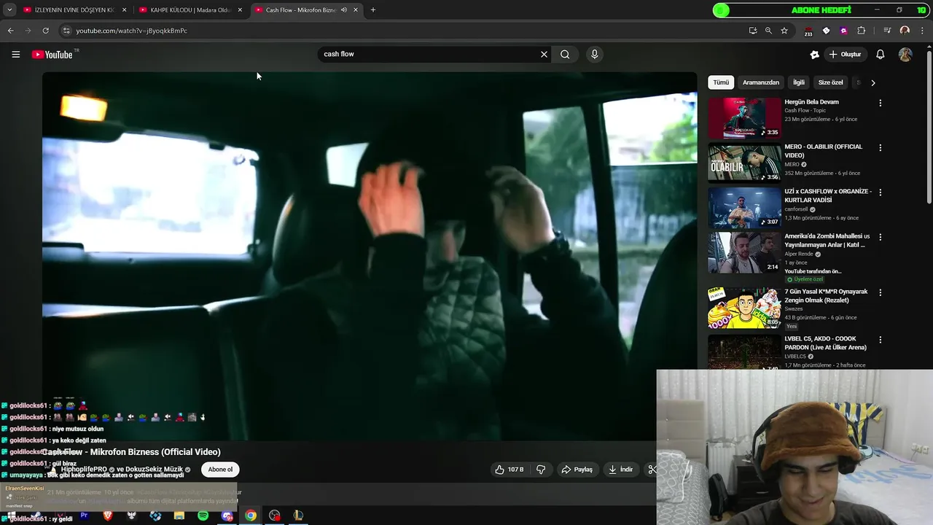Open YouTube notifications bell

[x=880, y=55]
